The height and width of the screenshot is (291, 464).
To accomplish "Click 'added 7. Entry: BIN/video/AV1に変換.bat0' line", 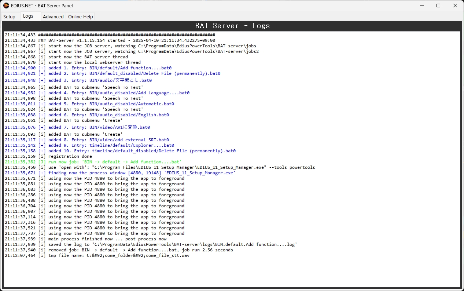I will pos(77,127).
